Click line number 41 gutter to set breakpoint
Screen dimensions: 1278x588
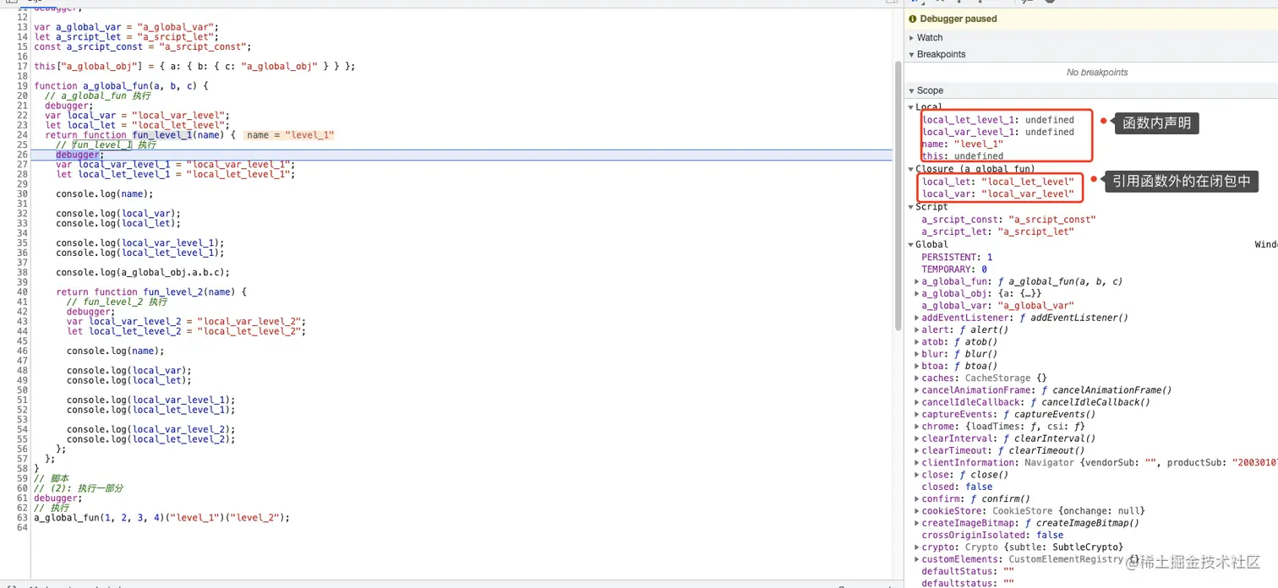(23, 302)
